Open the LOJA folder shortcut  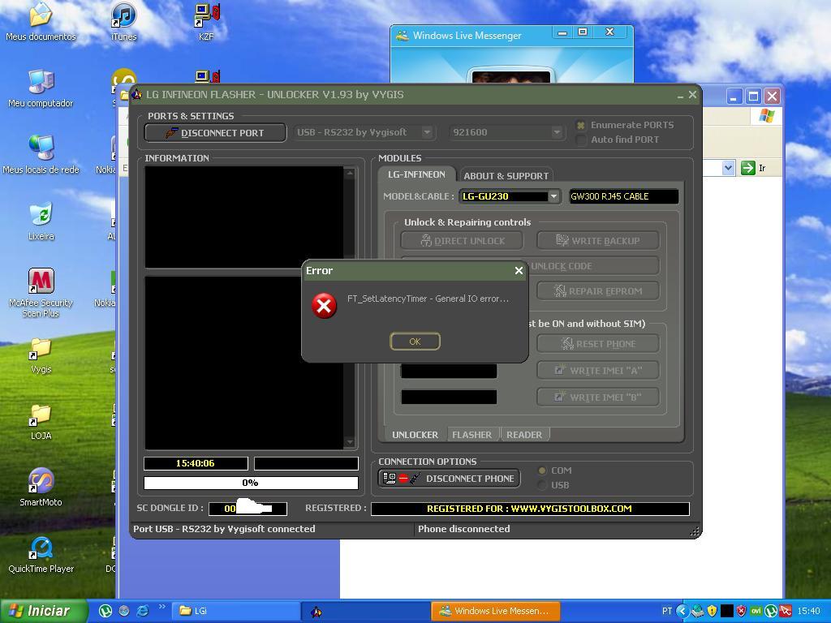coord(41,422)
